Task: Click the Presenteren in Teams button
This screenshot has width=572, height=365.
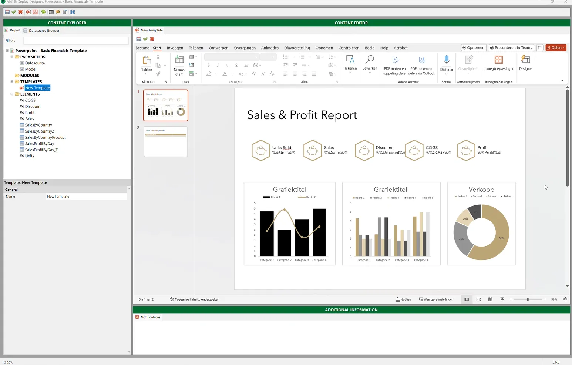Action: point(511,48)
